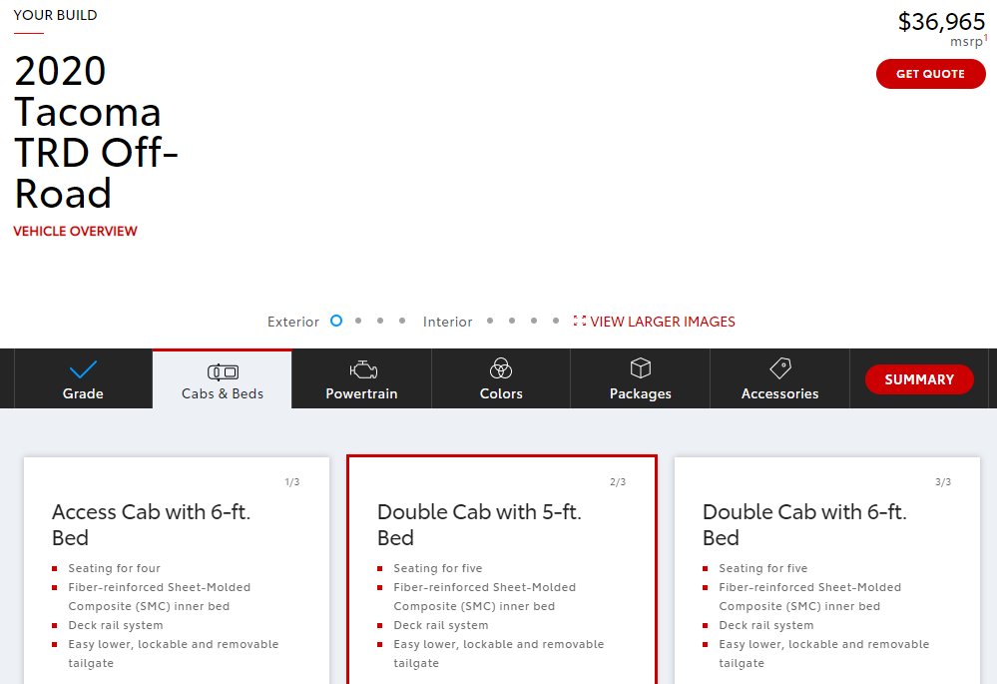Click the "Seating for four" bullet
Screen dimensions: 997x684
tap(115, 568)
